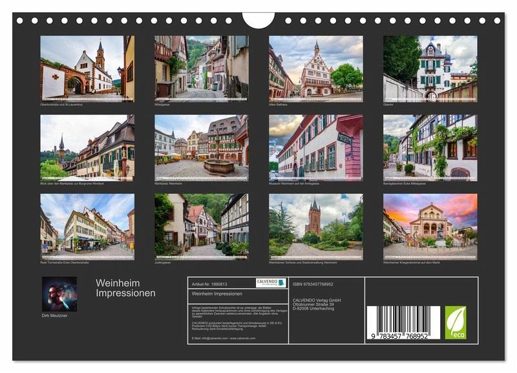Screen dimensions: 517x373
Task: Click the paragraph starting 'CALVENDO produziert'
Action: [x=237, y=326]
